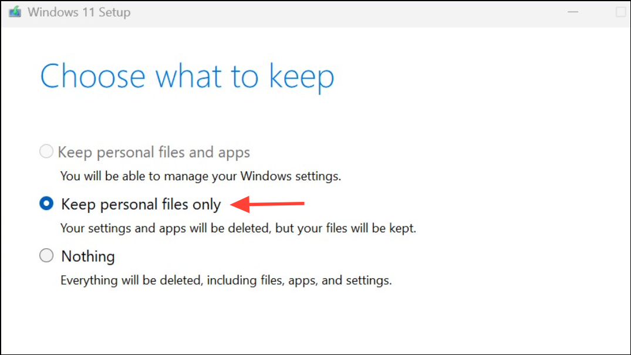
Task: Select the Keep personal files only radio circle
Action: [46, 203]
